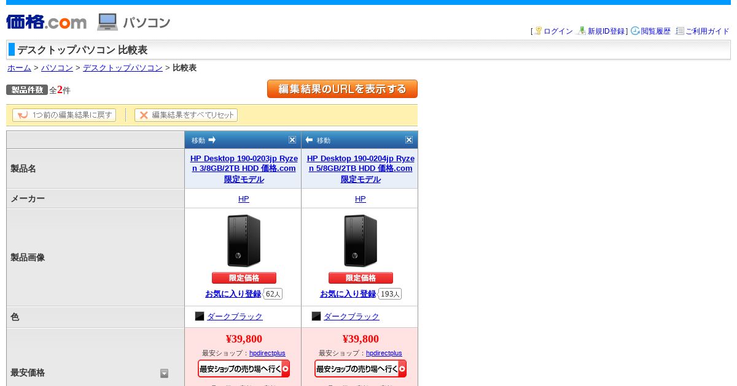Click お気に入り登録 for 190-0204jp
Screen dimensions: 737x386
pyautogui.click(x=348, y=294)
